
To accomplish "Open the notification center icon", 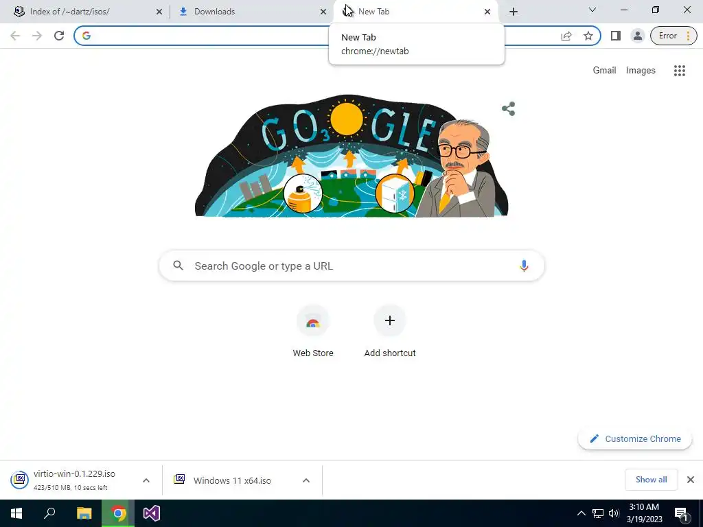I will [682, 514].
